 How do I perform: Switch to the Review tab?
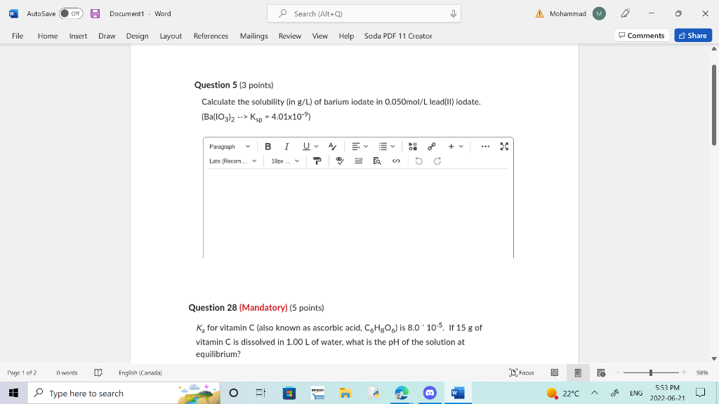(x=290, y=36)
